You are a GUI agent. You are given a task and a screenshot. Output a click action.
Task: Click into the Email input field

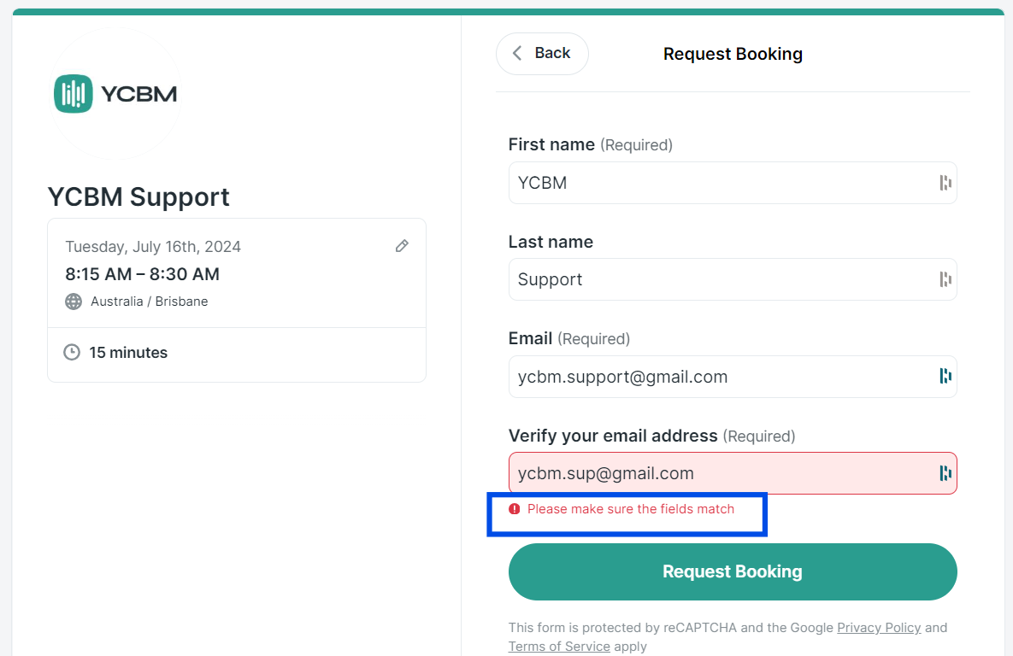tap(733, 377)
